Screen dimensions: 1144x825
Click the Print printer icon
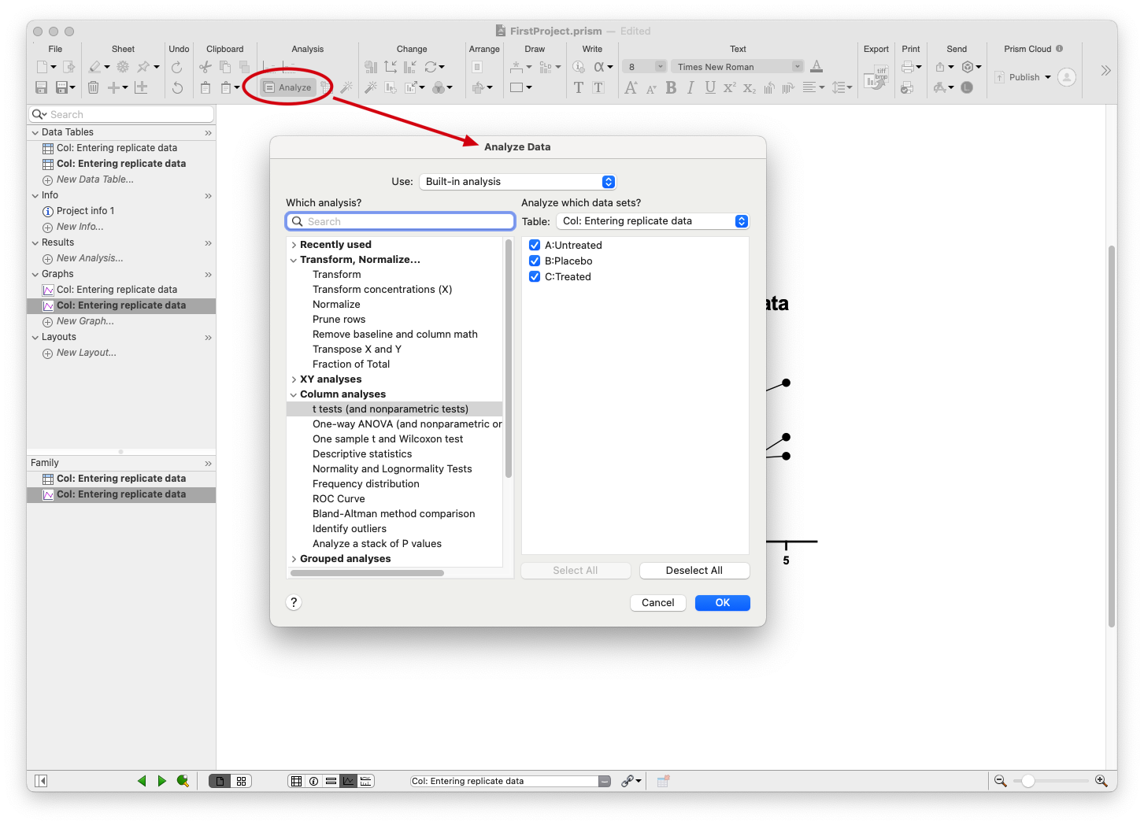click(908, 67)
